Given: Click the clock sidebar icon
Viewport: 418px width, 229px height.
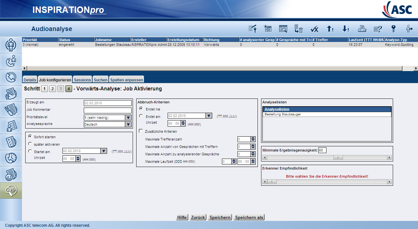Looking at the screenshot, I should [x=11, y=158].
